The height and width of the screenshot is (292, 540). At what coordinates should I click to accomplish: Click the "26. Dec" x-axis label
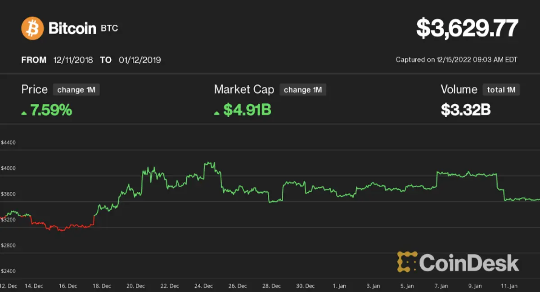pos(238,286)
